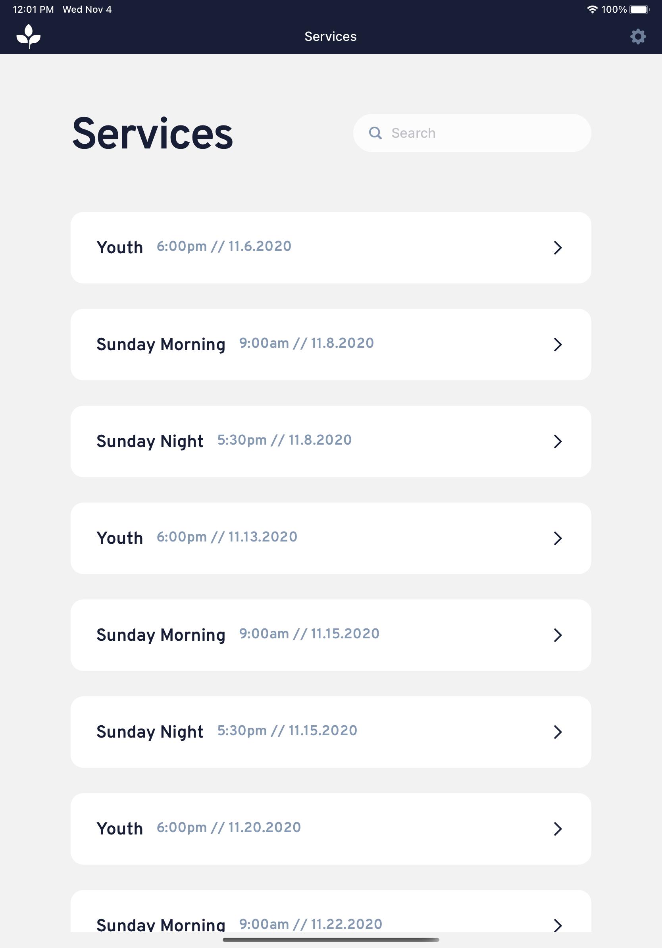The height and width of the screenshot is (948, 662).
Task: Tap the home indicator bar at bottom
Action: pos(331,940)
